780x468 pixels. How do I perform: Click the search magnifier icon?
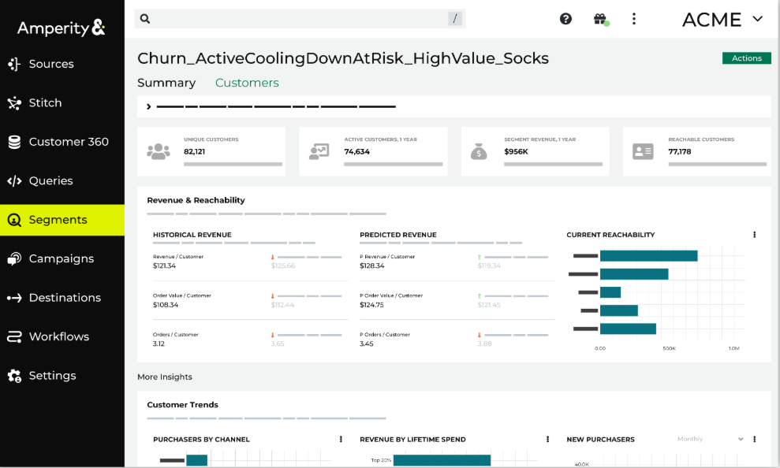click(145, 19)
